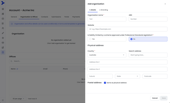
Task: Switch to the 2. Branding tab
Action: coord(104,10)
